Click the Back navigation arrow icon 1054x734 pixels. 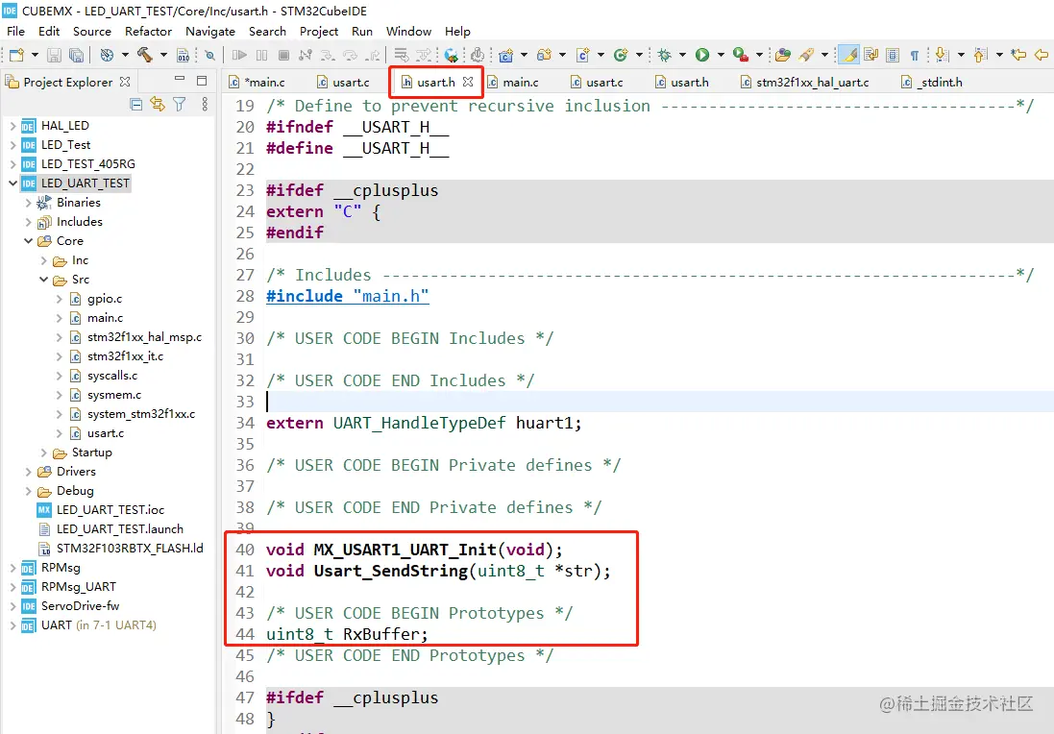click(x=1042, y=55)
